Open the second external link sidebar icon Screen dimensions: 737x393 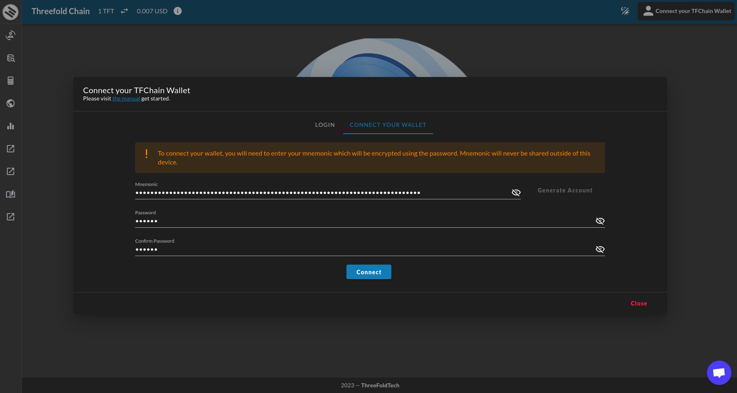pyautogui.click(x=11, y=171)
